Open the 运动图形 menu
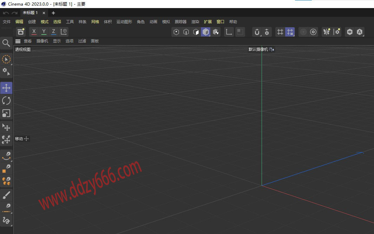The width and height of the screenshot is (374, 234). (x=124, y=22)
